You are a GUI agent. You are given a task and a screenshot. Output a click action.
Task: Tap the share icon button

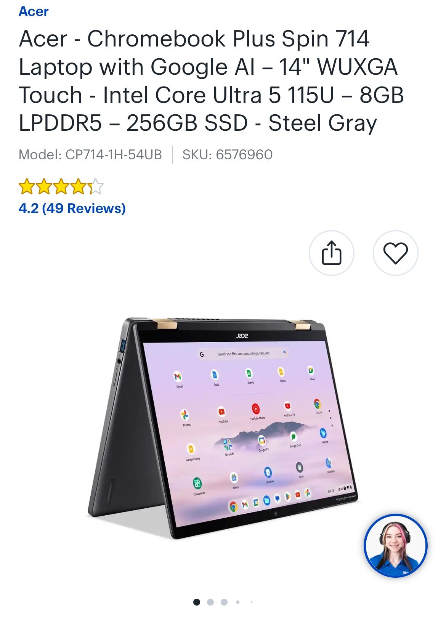pos(331,253)
